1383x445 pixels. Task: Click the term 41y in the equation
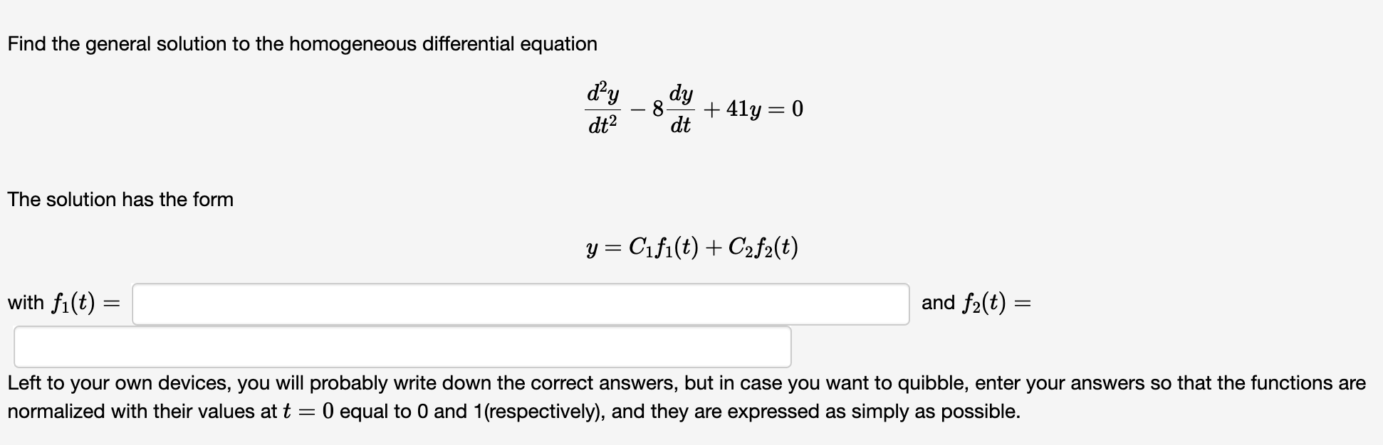[743, 108]
